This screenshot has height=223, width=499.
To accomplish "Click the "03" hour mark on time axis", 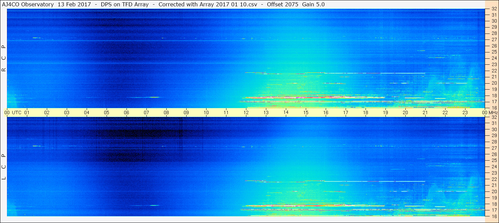I will click(67, 112).
